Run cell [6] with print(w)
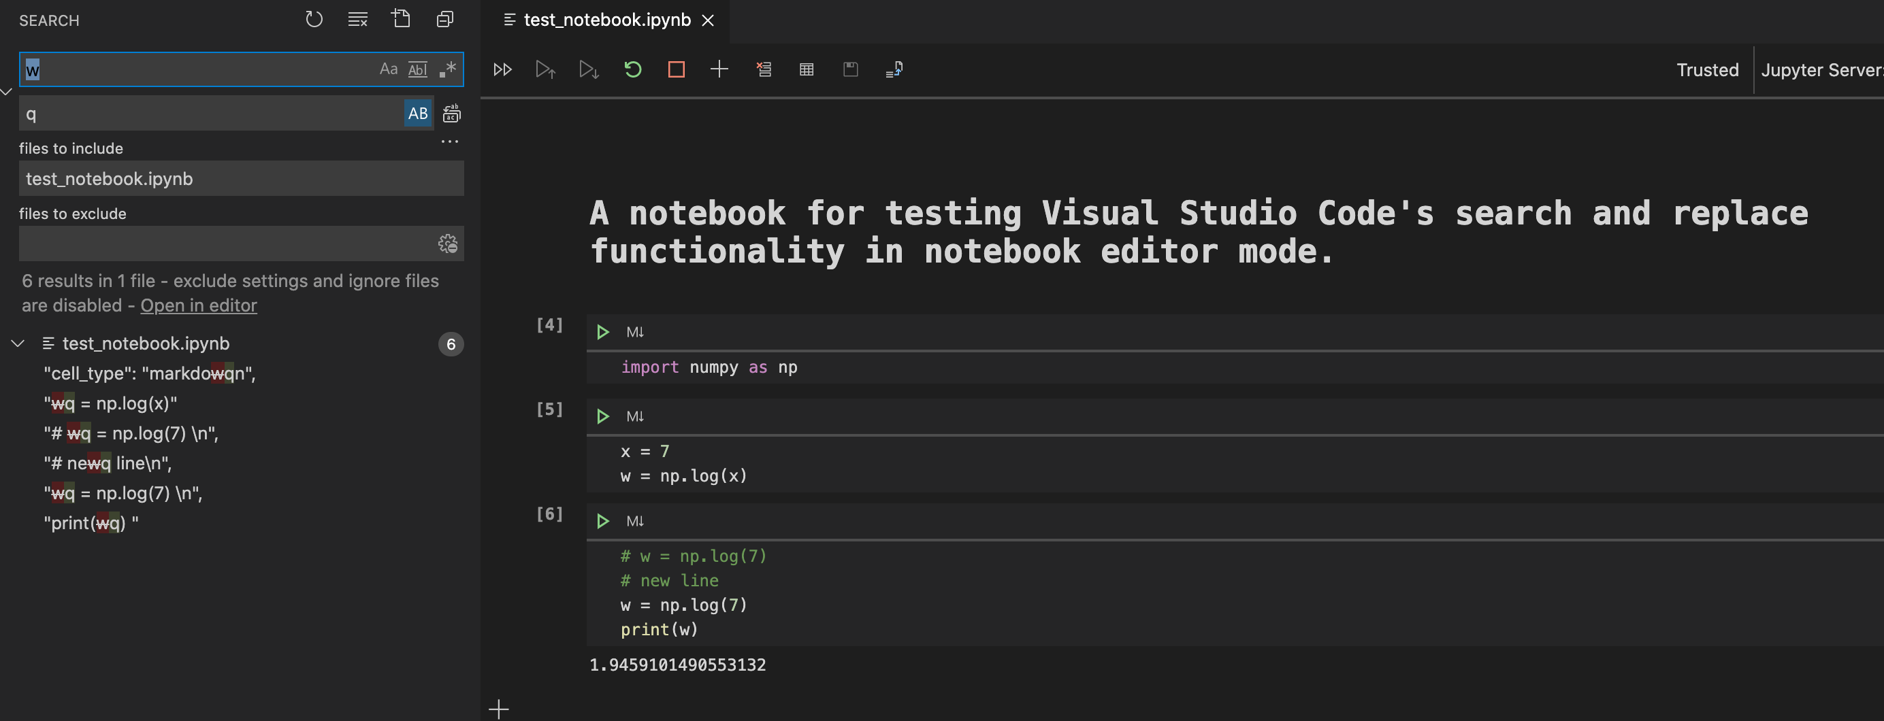Viewport: 1884px width, 721px height. pyautogui.click(x=602, y=520)
